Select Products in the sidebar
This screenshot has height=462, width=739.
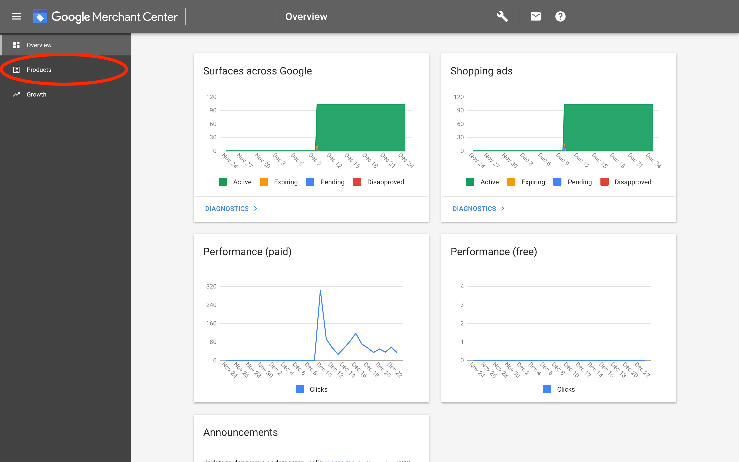(x=39, y=70)
